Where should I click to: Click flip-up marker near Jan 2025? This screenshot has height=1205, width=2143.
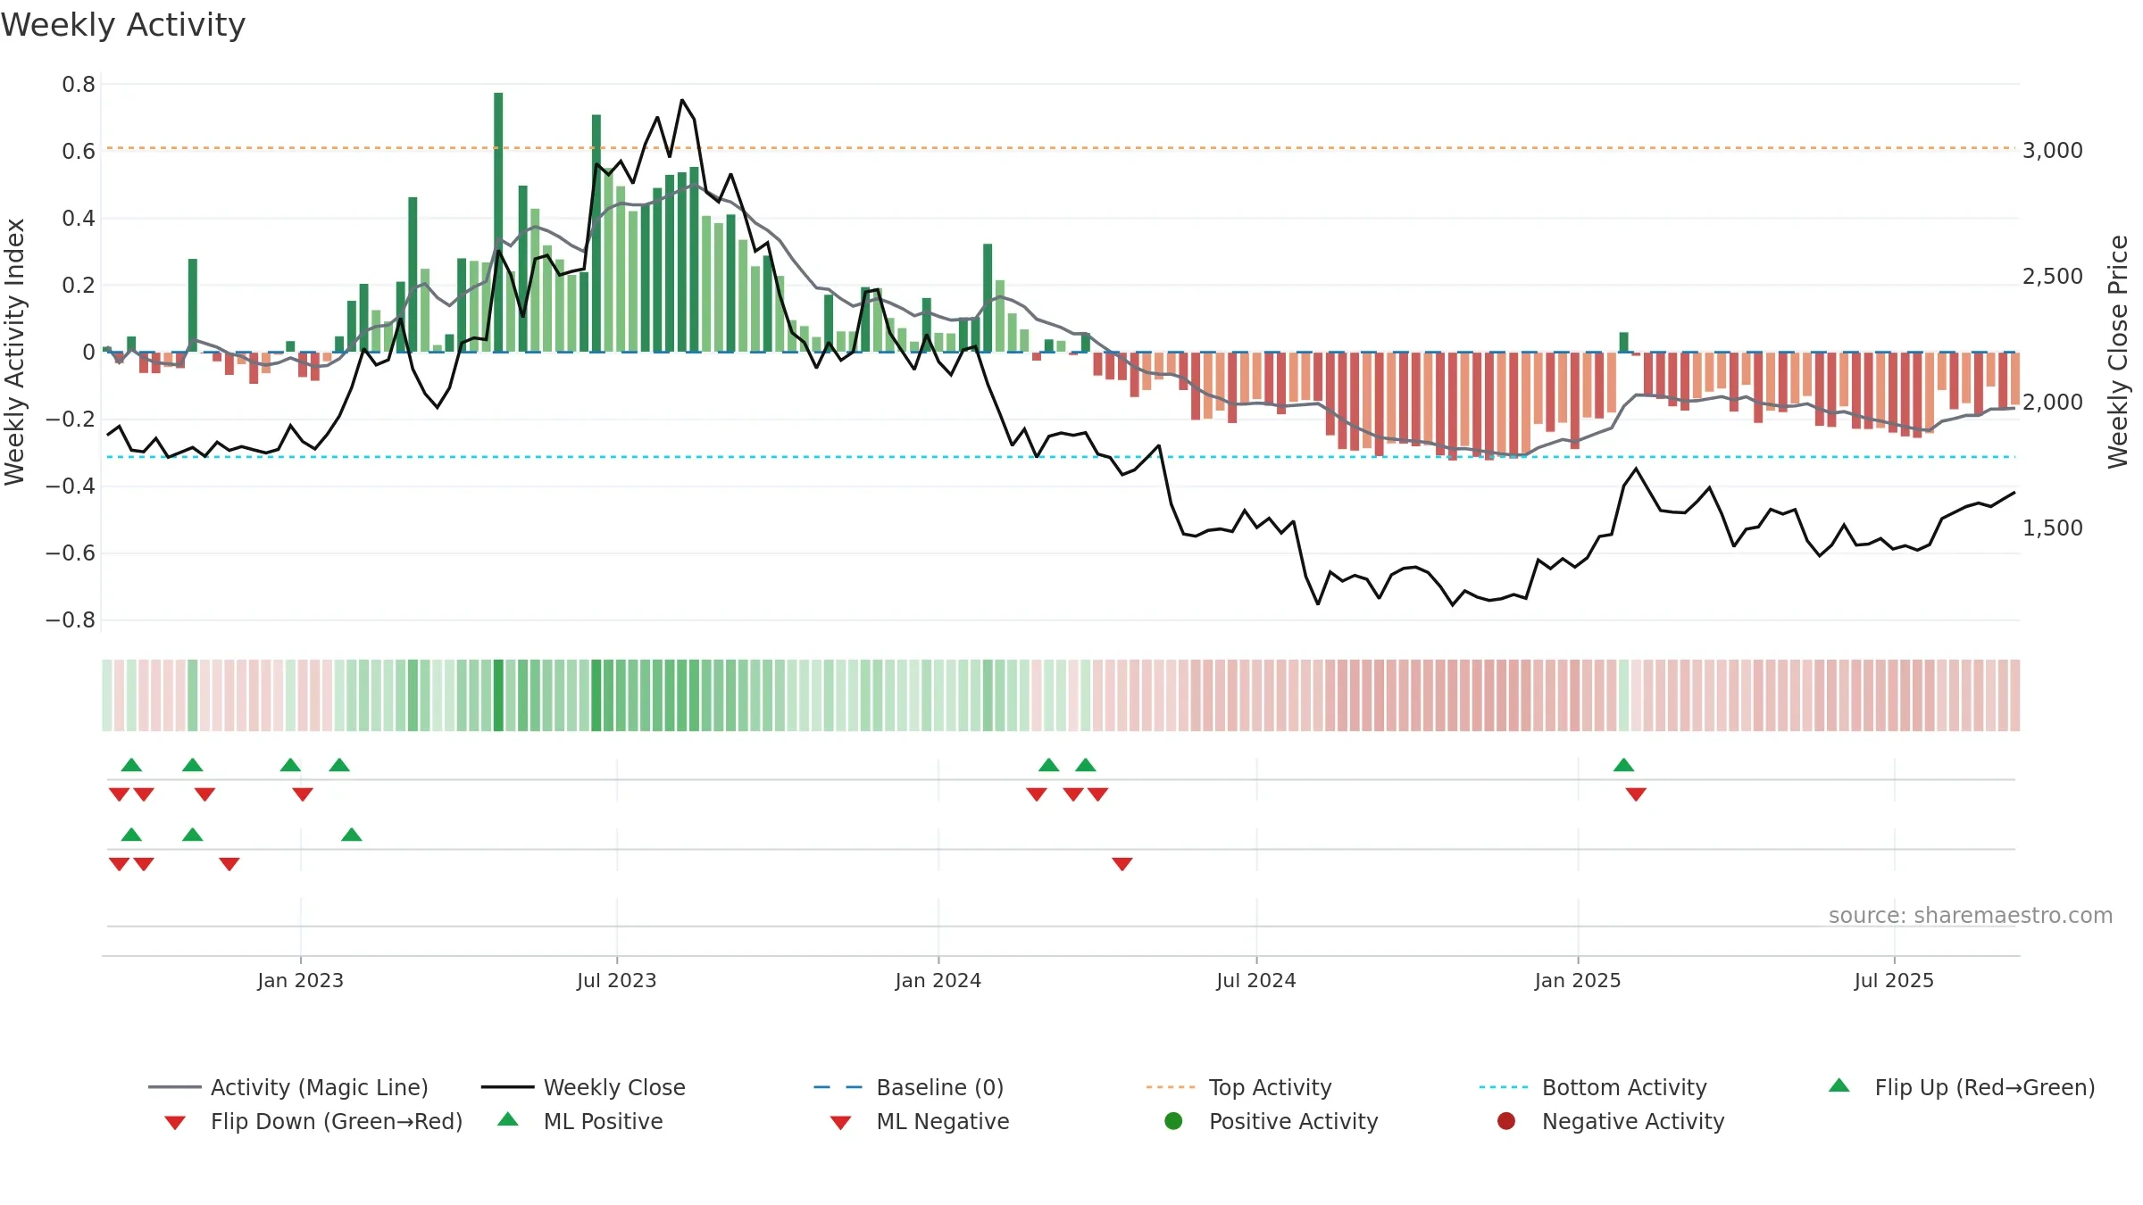pos(1624,765)
